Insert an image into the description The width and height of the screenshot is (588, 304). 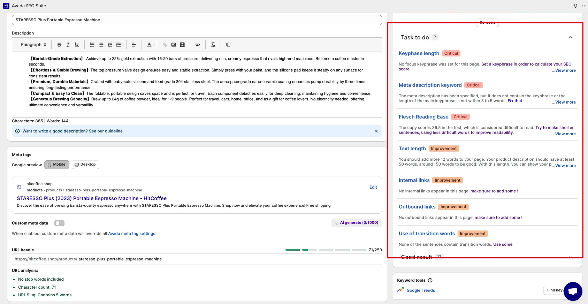point(174,45)
